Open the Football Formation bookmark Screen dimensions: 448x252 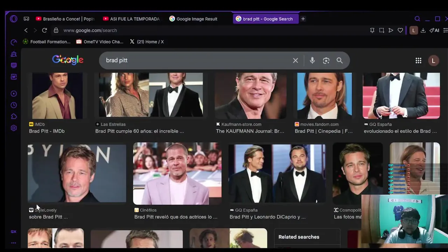click(47, 42)
